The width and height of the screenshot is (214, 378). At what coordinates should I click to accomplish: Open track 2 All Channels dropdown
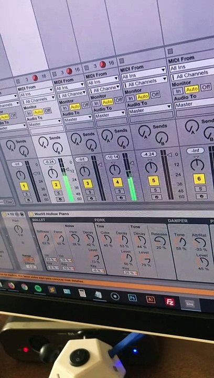[x=39, y=99]
